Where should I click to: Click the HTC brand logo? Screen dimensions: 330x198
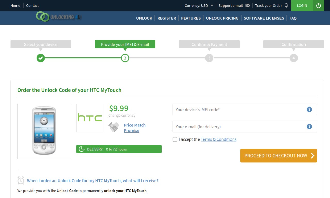pyautogui.click(x=90, y=118)
